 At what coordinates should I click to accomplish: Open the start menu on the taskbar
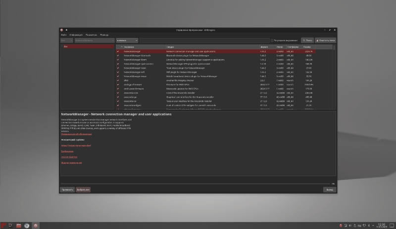(3, 226)
